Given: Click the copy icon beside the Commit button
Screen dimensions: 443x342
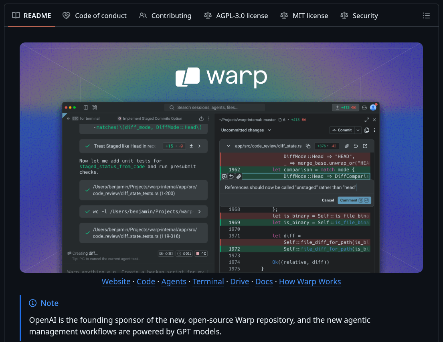Looking at the screenshot, I should 367,130.
